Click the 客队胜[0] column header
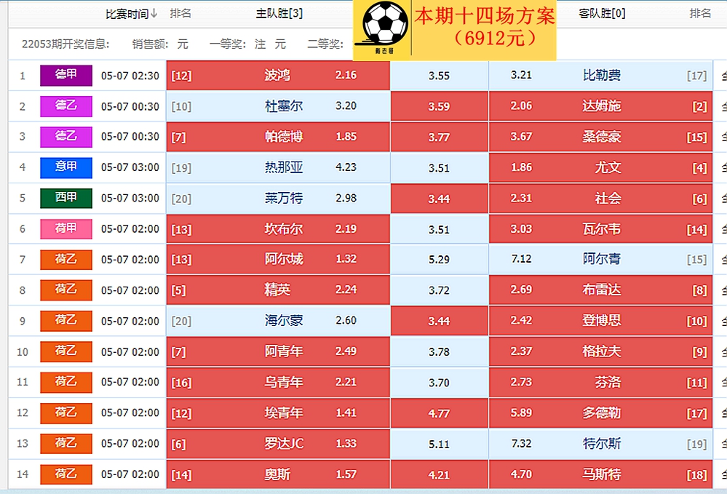Image resolution: width=727 pixels, height=494 pixels. click(x=602, y=14)
